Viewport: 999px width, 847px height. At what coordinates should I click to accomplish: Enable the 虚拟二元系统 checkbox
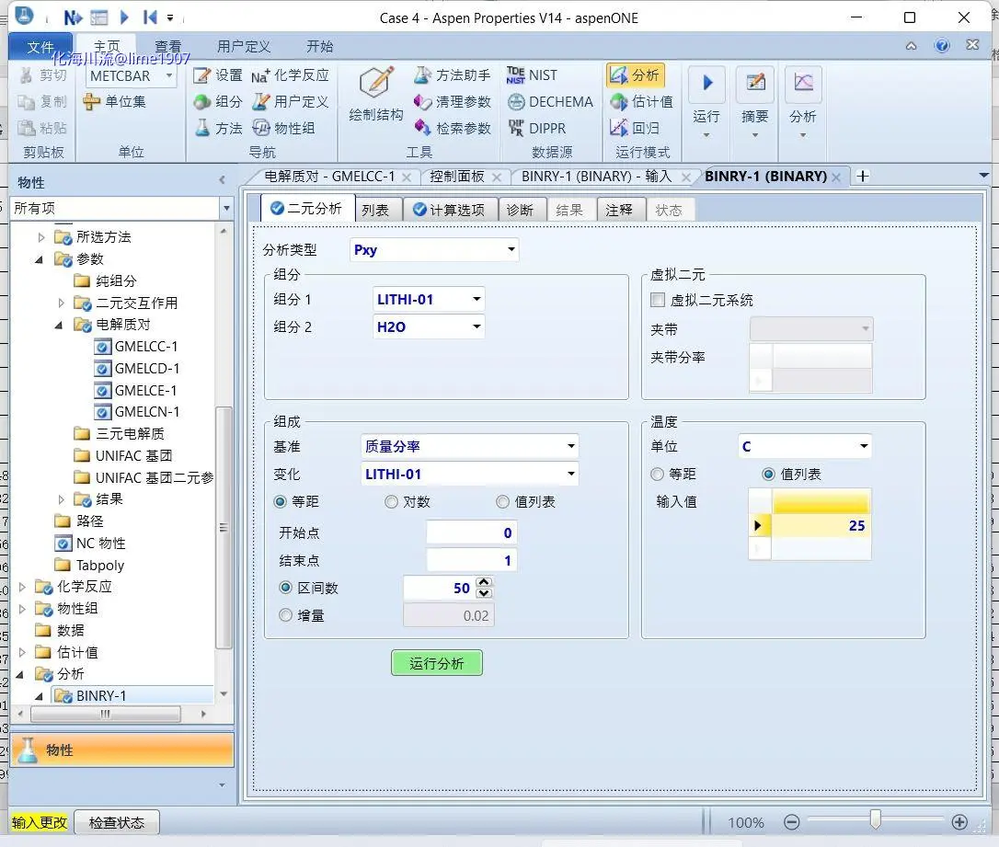click(x=658, y=300)
